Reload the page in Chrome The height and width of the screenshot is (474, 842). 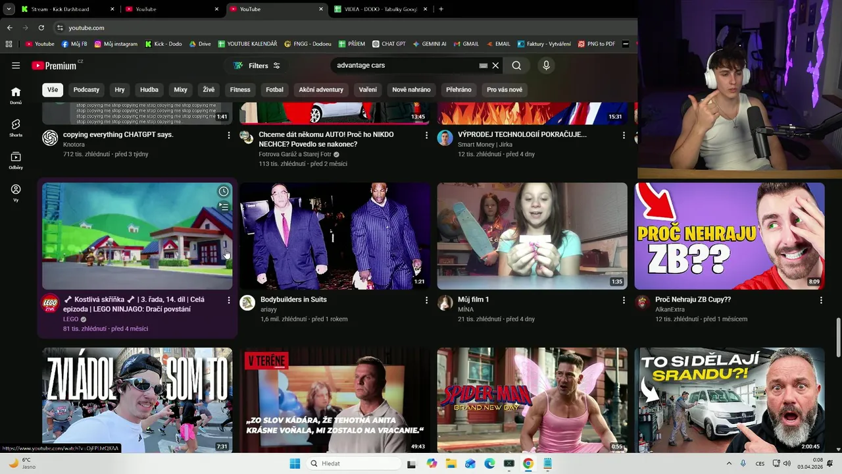point(41,28)
